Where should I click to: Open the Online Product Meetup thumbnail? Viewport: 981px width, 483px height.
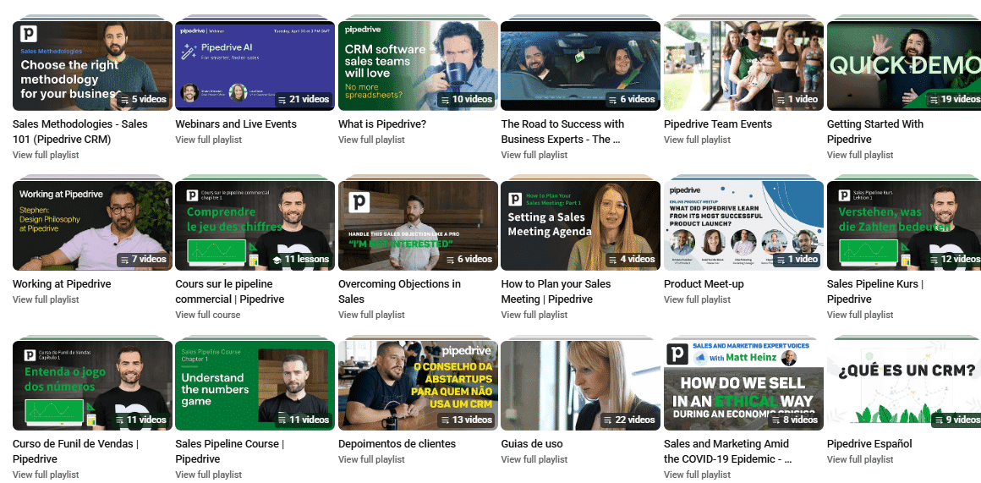pos(744,226)
